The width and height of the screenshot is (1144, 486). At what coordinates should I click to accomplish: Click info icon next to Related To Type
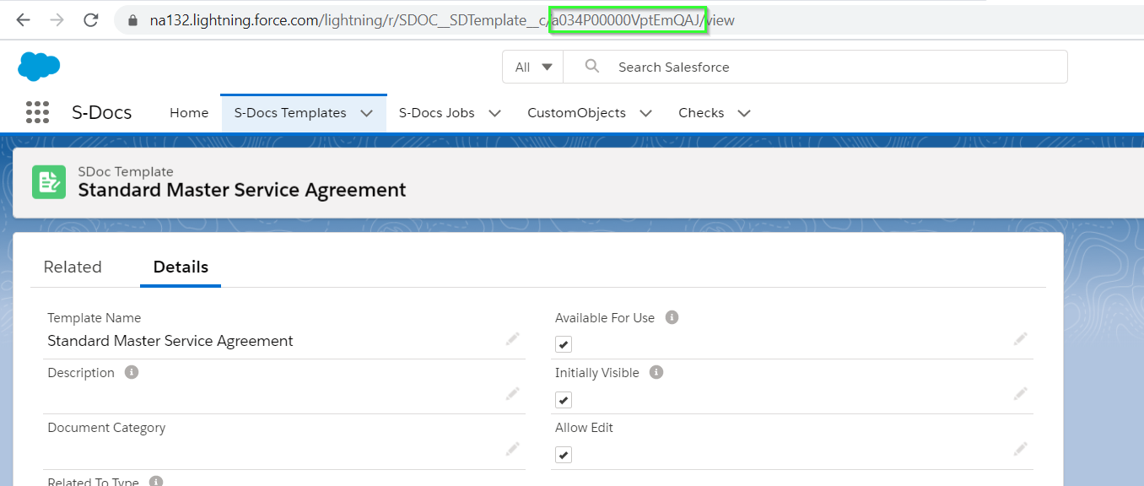156,482
